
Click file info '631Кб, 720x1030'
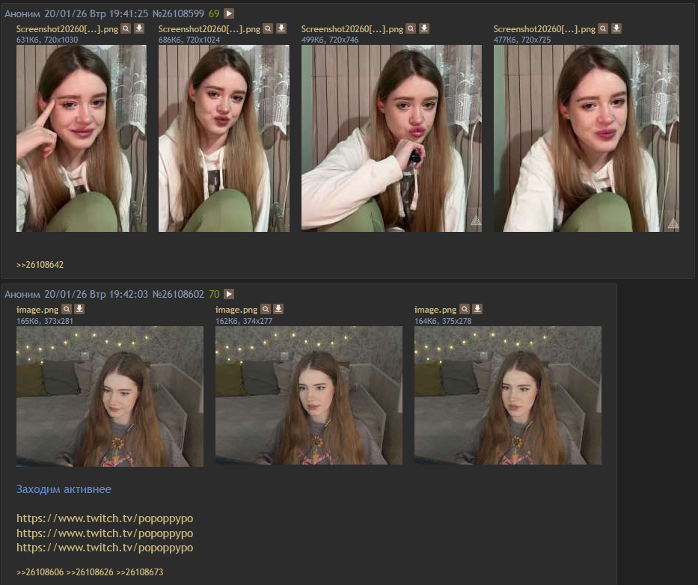point(47,40)
